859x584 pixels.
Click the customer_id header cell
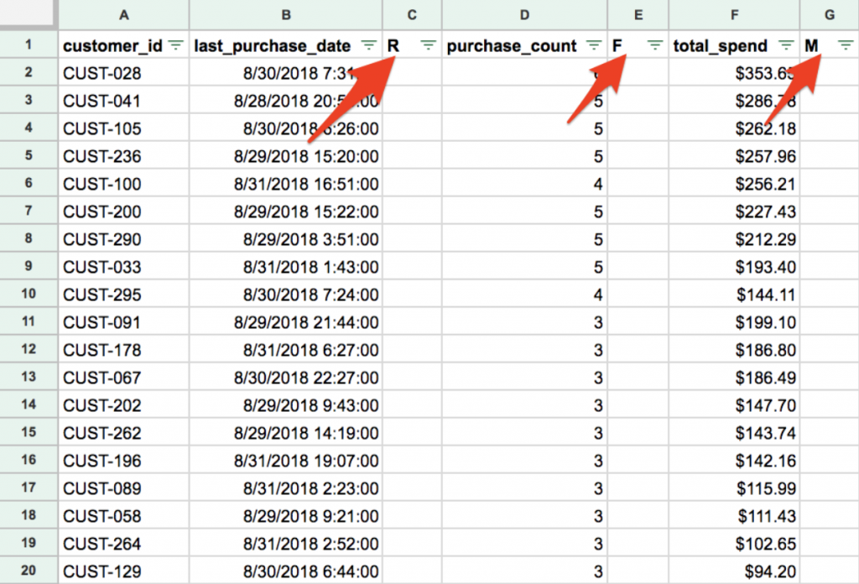(124, 45)
